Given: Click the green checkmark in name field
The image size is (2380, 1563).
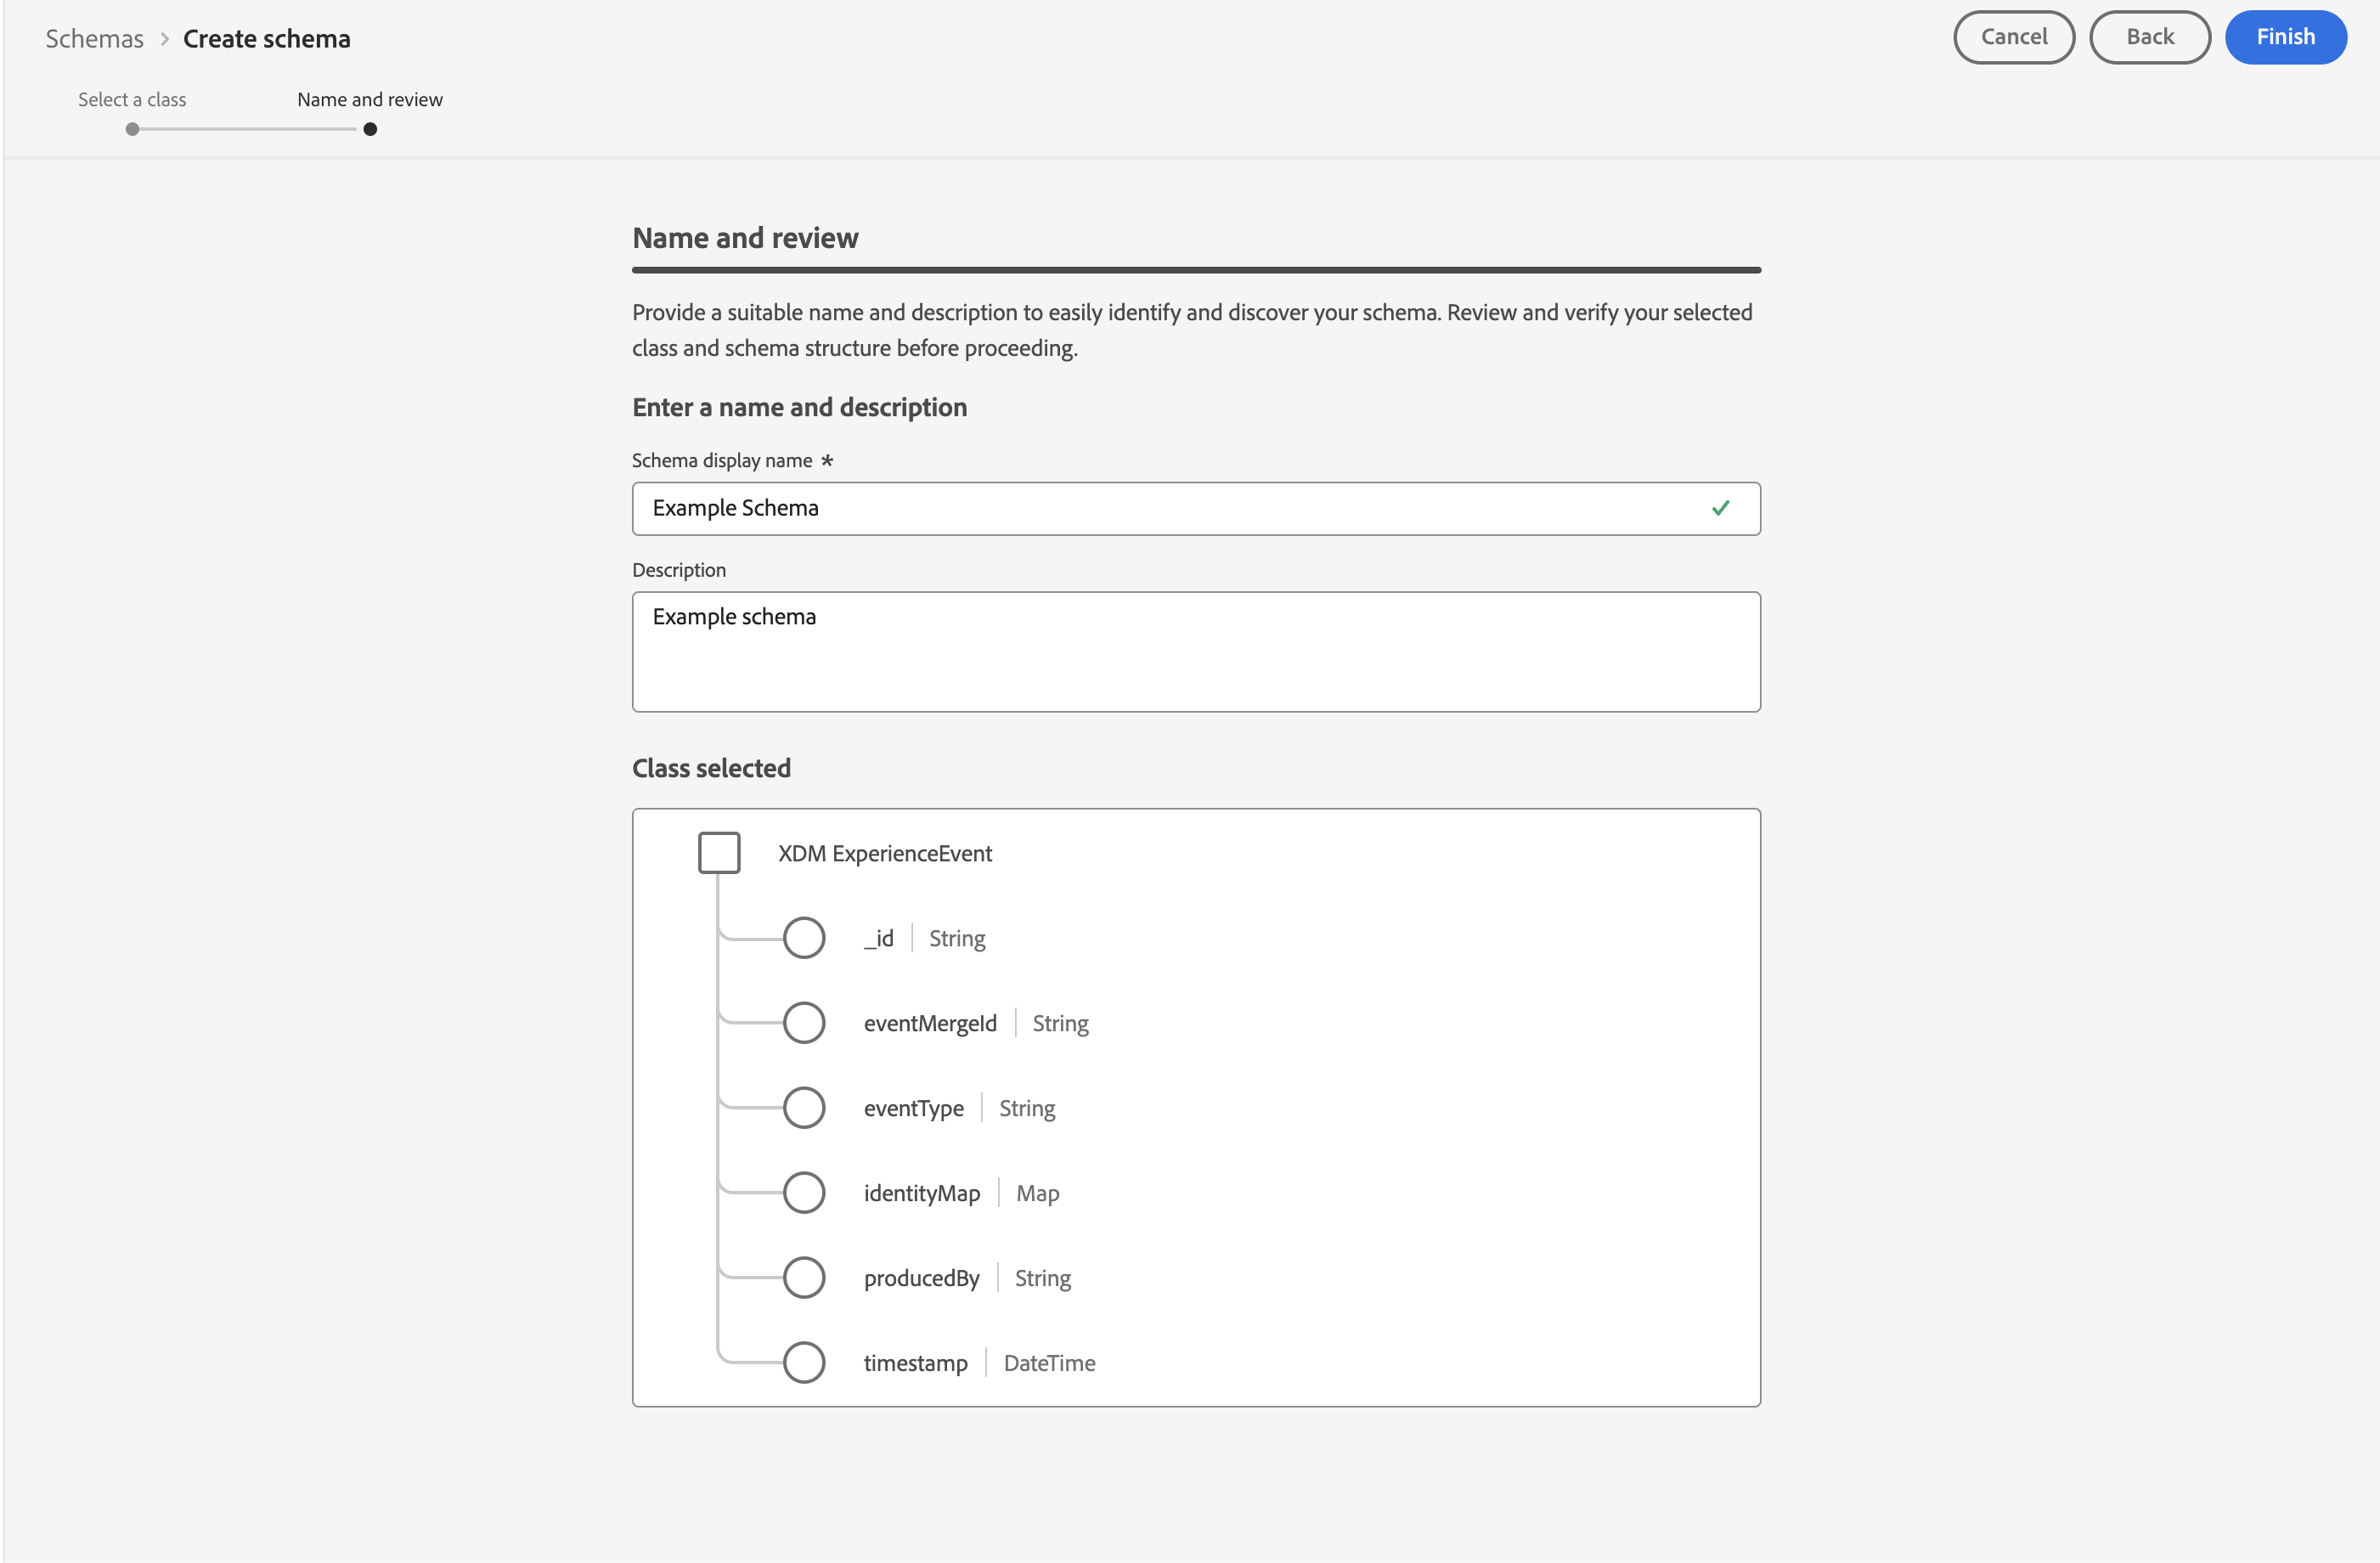Looking at the screenshot, I should click(1720, 508).
